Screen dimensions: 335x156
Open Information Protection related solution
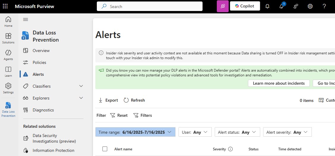53,150
